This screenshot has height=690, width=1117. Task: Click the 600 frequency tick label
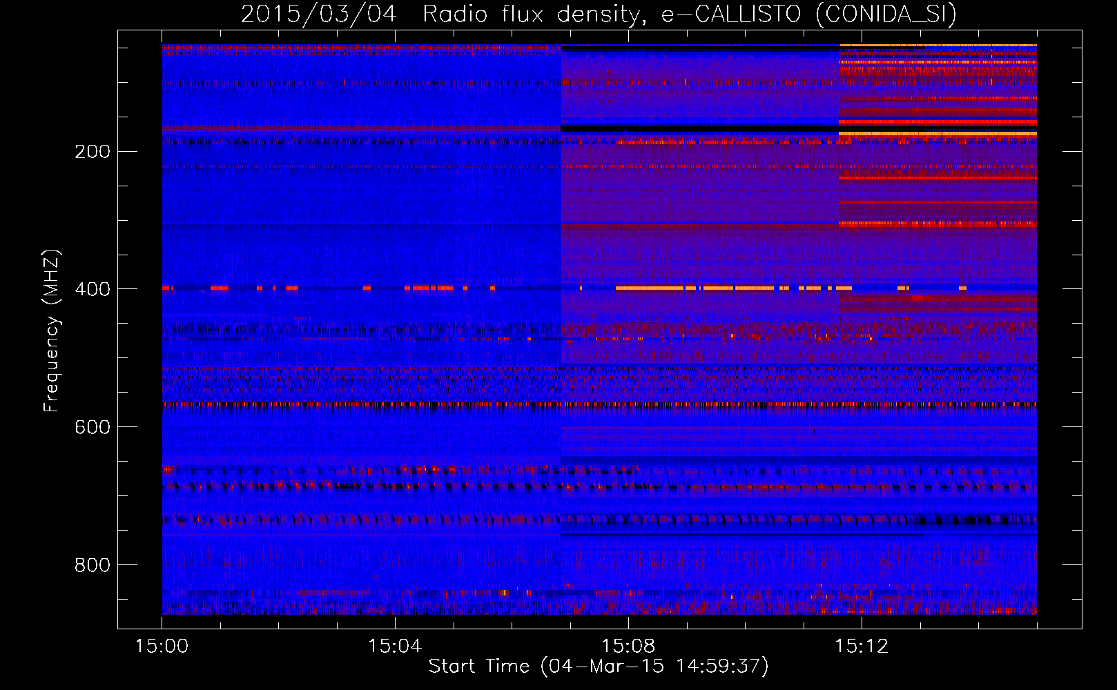[x=93, y=427]
